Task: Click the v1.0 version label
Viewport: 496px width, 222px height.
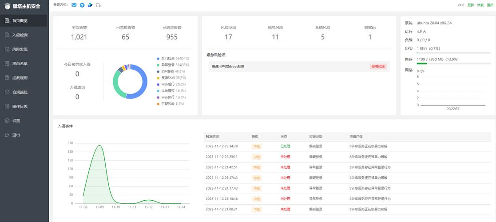Action: (461, 5)
